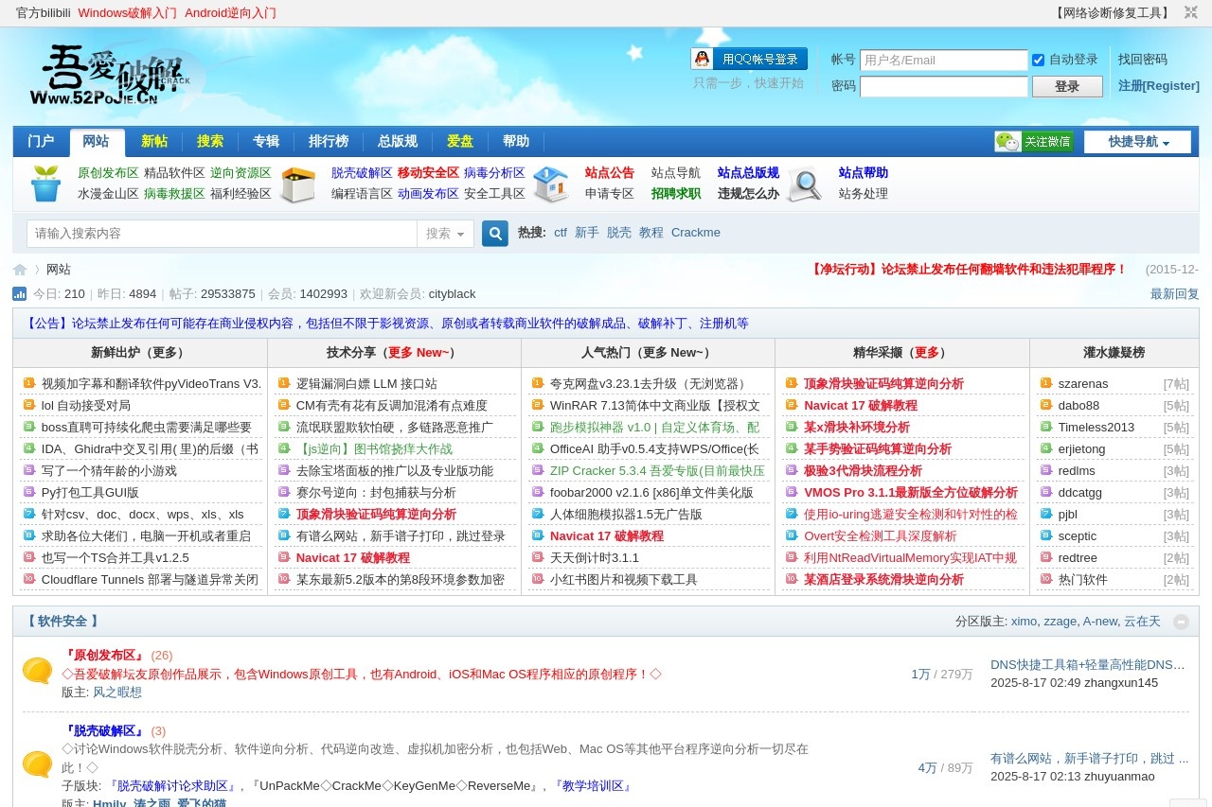This screenshot has width=1212, height=807.
Task: Click the box category icon
Action: [298, 184]
